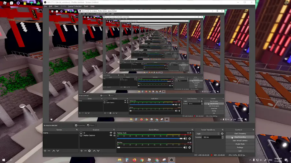
Task: Open the green bar-chart leaderboard icon
Action: pos(38,3)
